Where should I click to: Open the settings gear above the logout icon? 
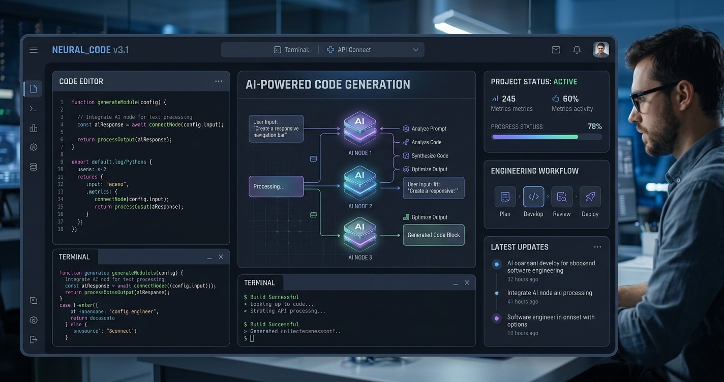(34, 320)
